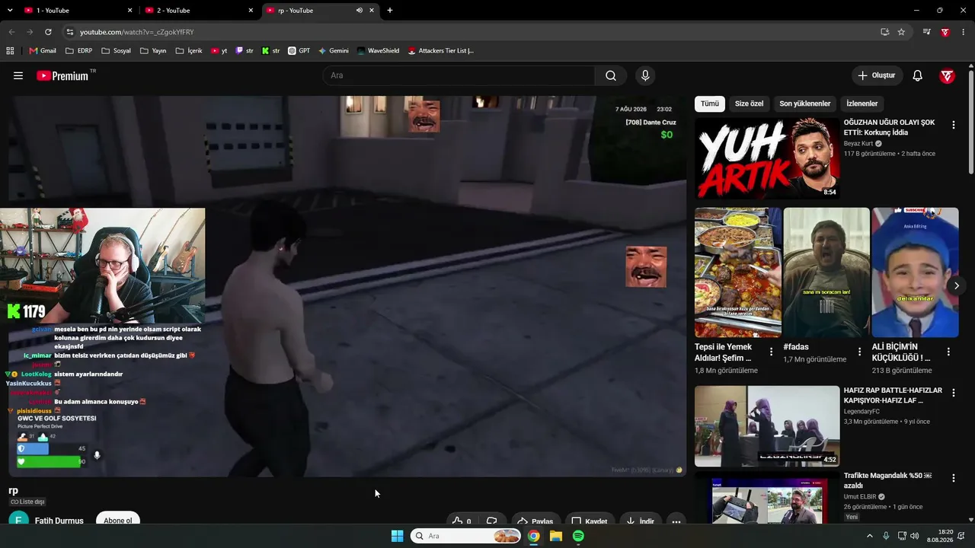Select the 'rp - YouTube' tab
This screenshot has width=975, height=548.
point(320,11)
